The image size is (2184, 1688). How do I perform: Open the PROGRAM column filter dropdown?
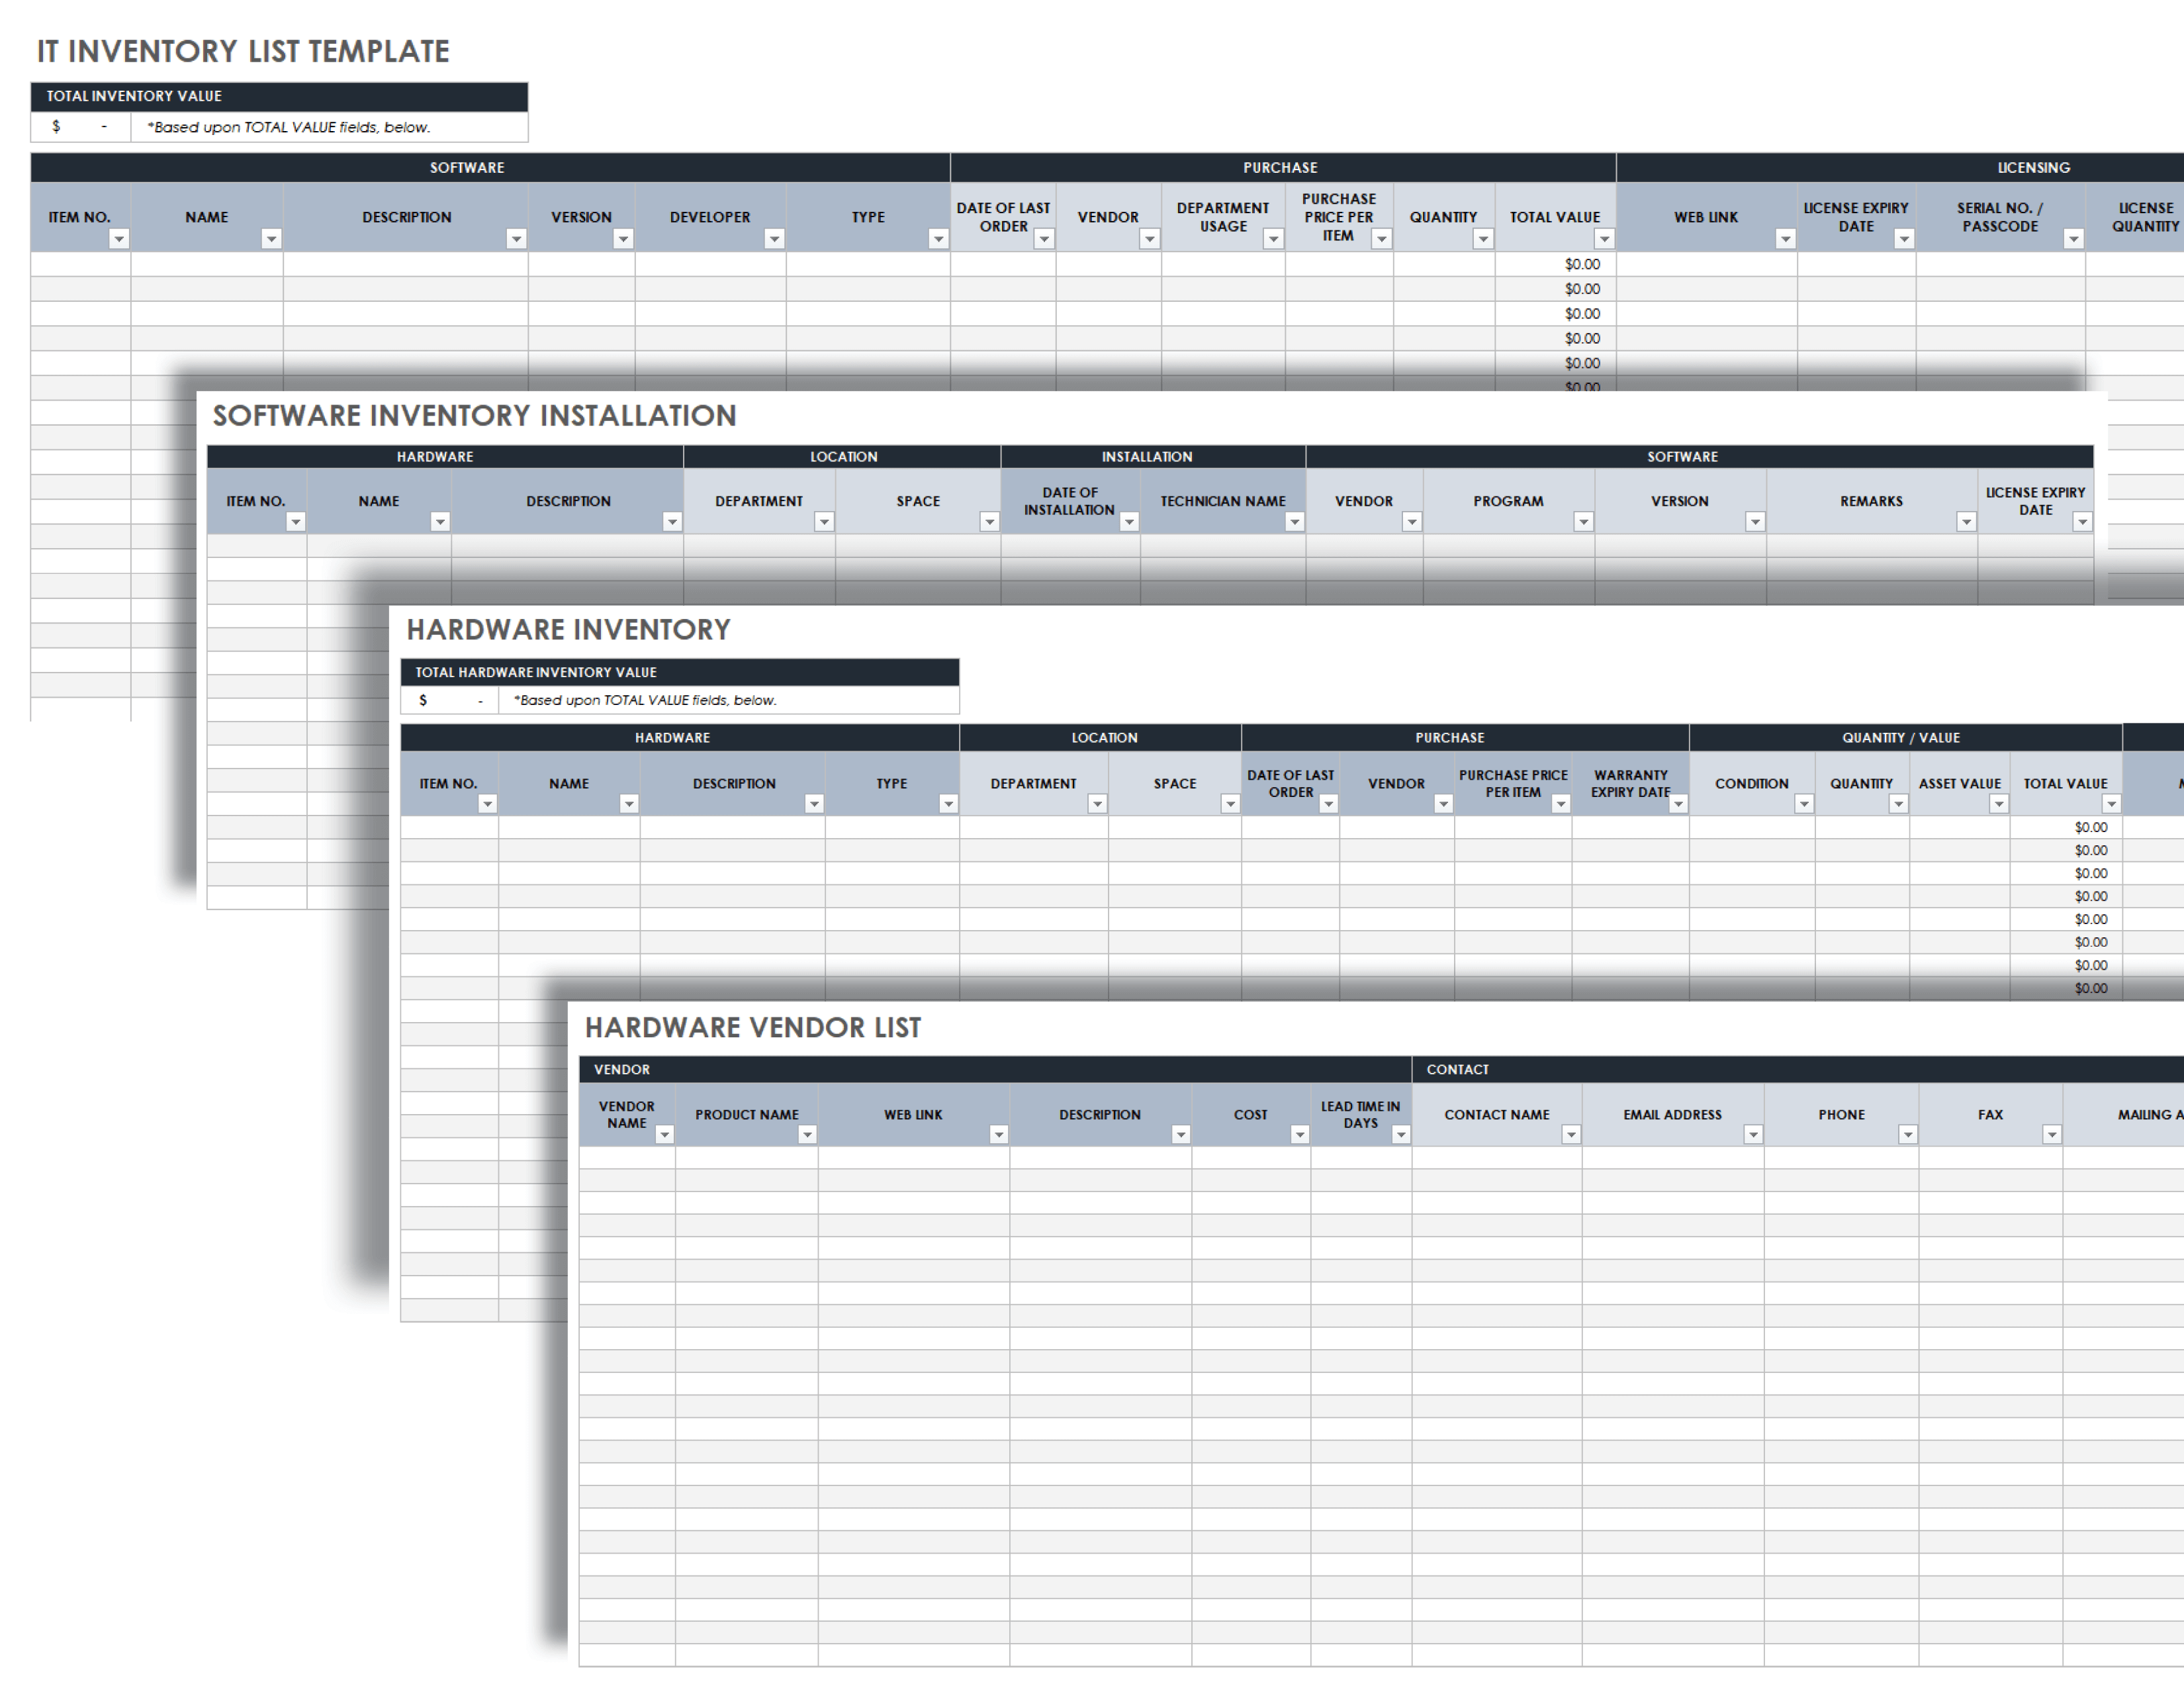click(1583, 522)
